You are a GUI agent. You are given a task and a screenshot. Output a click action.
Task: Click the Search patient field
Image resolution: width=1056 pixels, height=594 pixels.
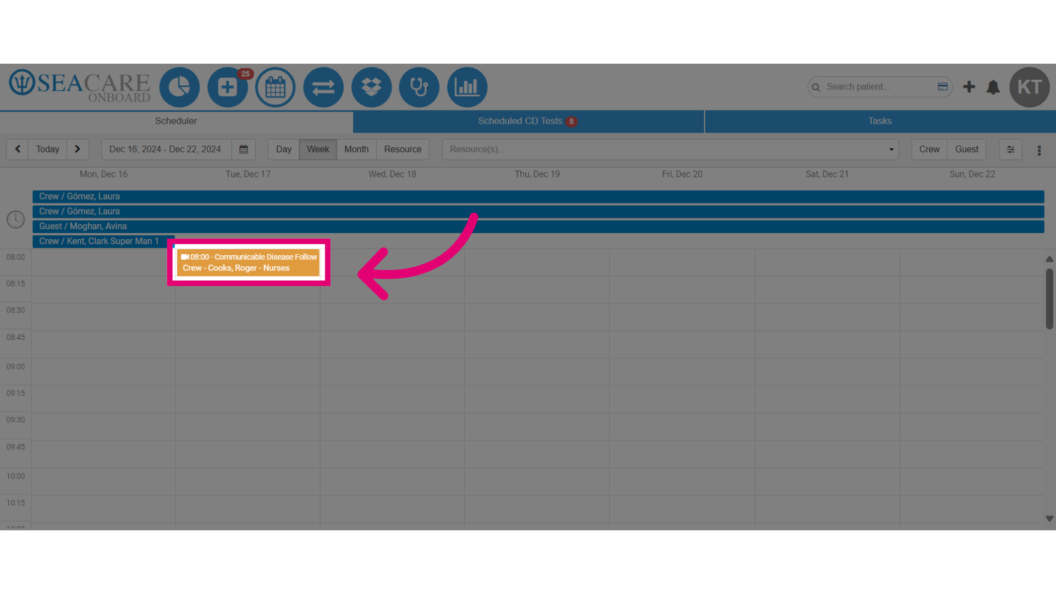[x=879, y=87]
